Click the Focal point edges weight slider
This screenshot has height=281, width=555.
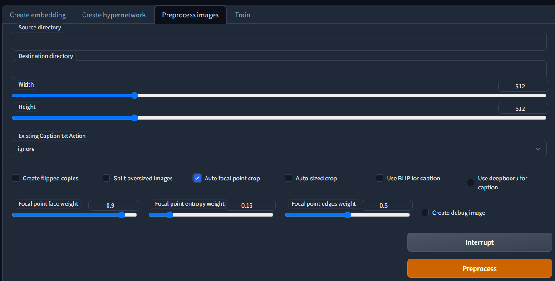(x=348, y=215)
